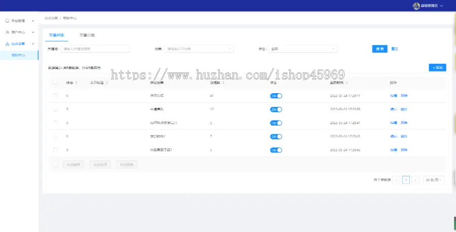This screenshot has width=456, height=232.
Task: Open the 状态 status dropdown showing 全部
Action: [303, 49]
